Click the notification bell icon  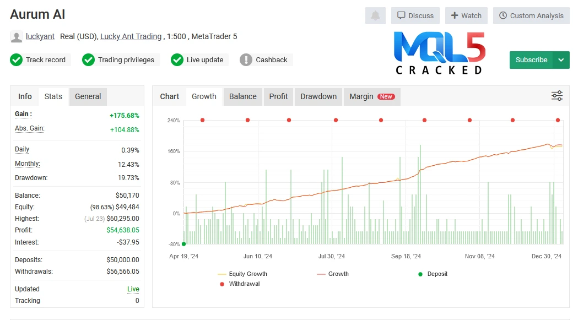[x=375, y=15]
